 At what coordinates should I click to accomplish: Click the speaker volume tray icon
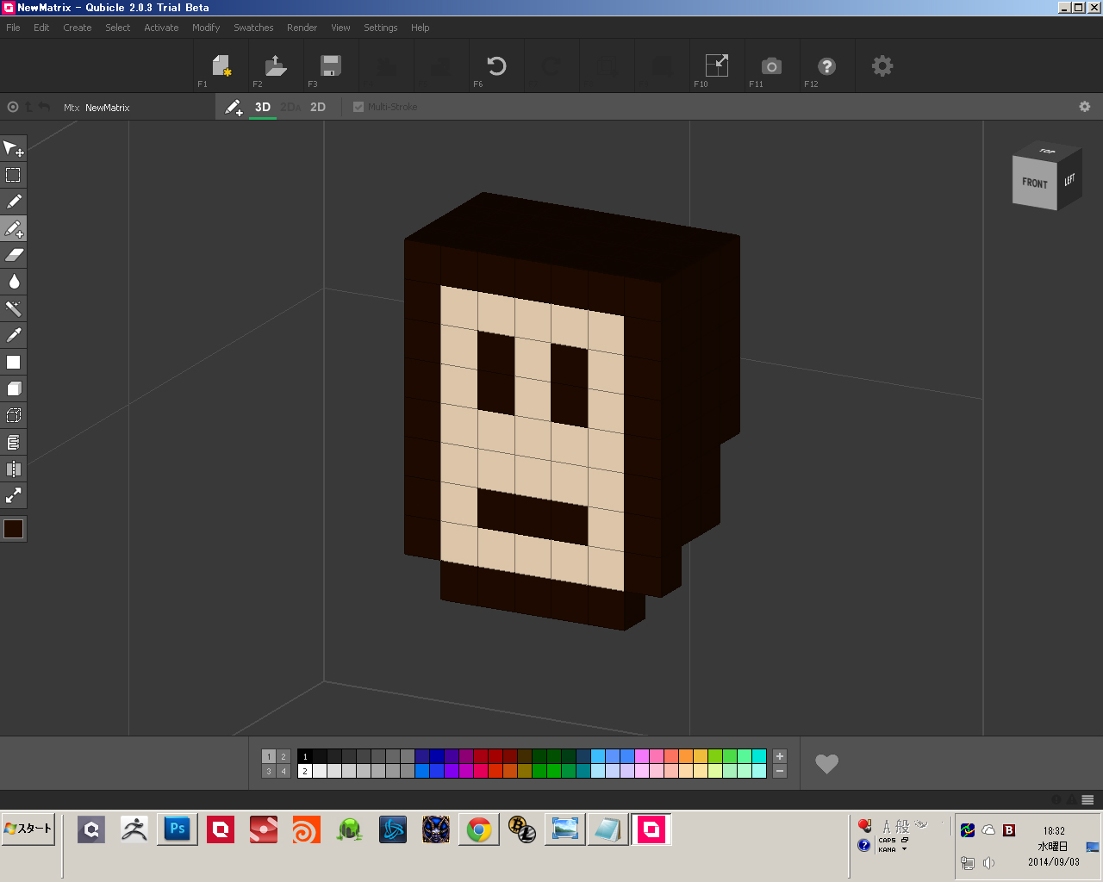click(989, 863)
